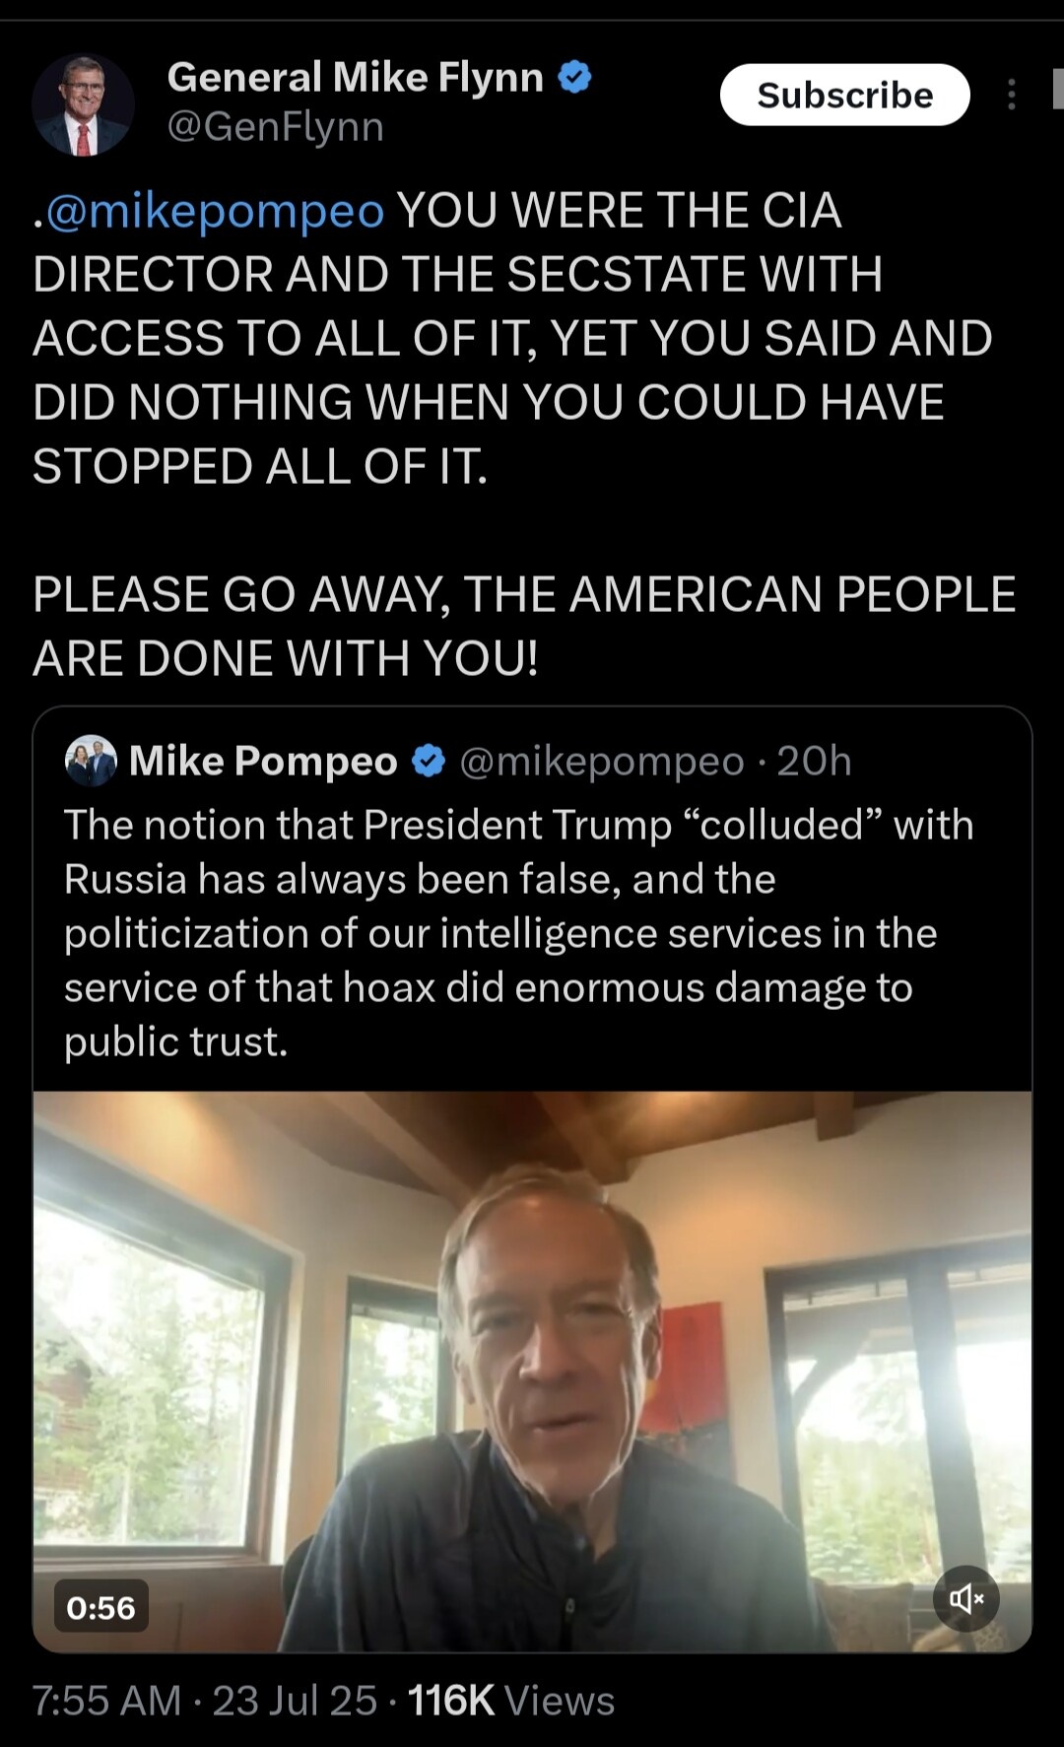Click the 20h timestamp of the quoted post

click(814, 761)
